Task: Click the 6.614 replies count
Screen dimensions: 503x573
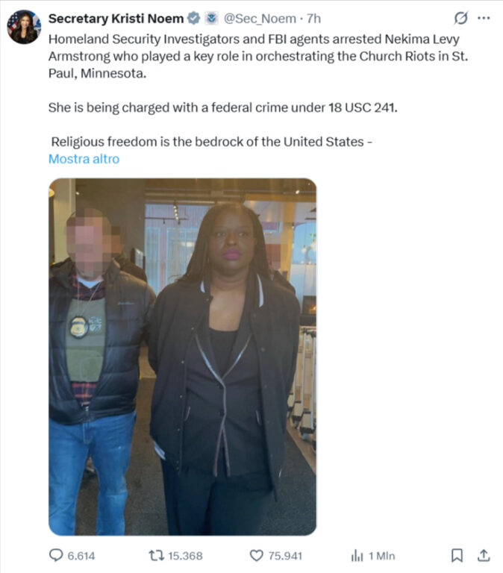Action: click(81, 556)
